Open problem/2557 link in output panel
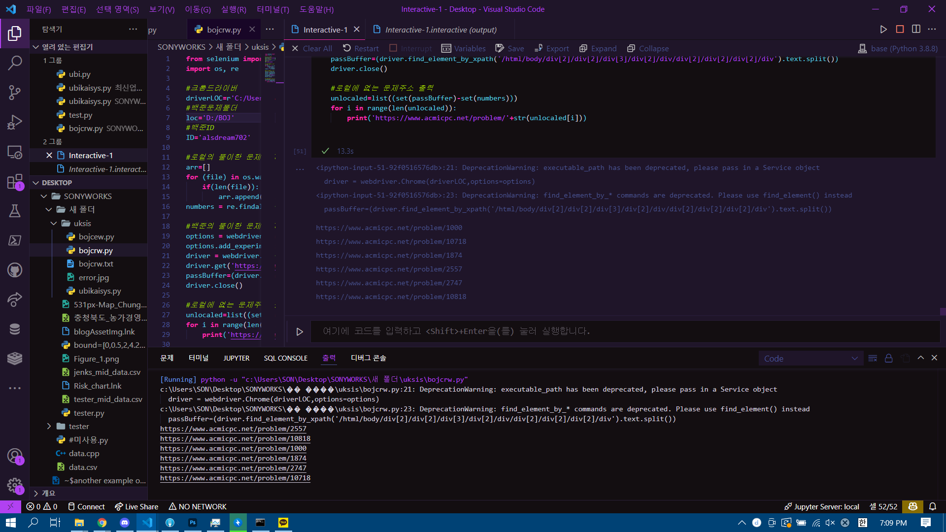Viewport: 946px width, 532px height. 233,429
